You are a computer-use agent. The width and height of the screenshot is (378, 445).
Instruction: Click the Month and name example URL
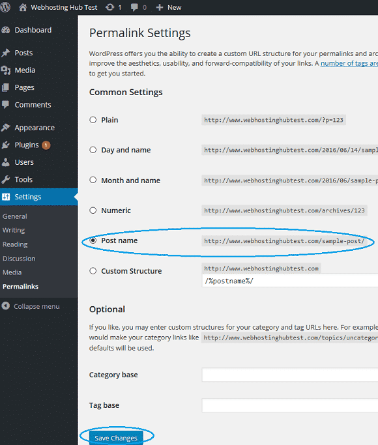290,180
